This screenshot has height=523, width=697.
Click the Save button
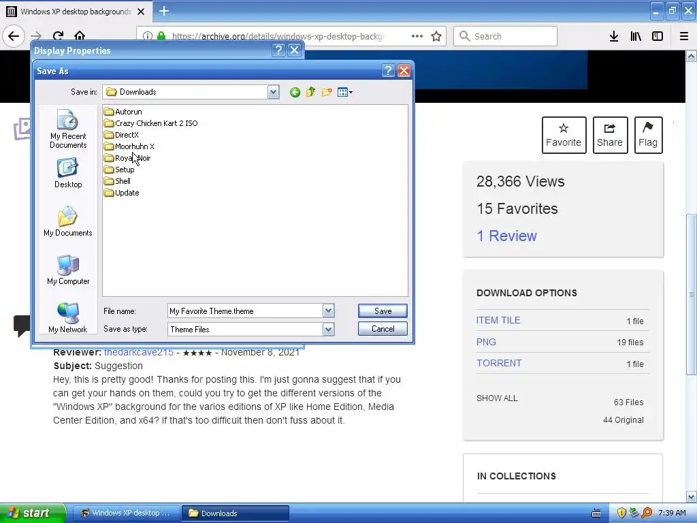[x=383, y=311]
